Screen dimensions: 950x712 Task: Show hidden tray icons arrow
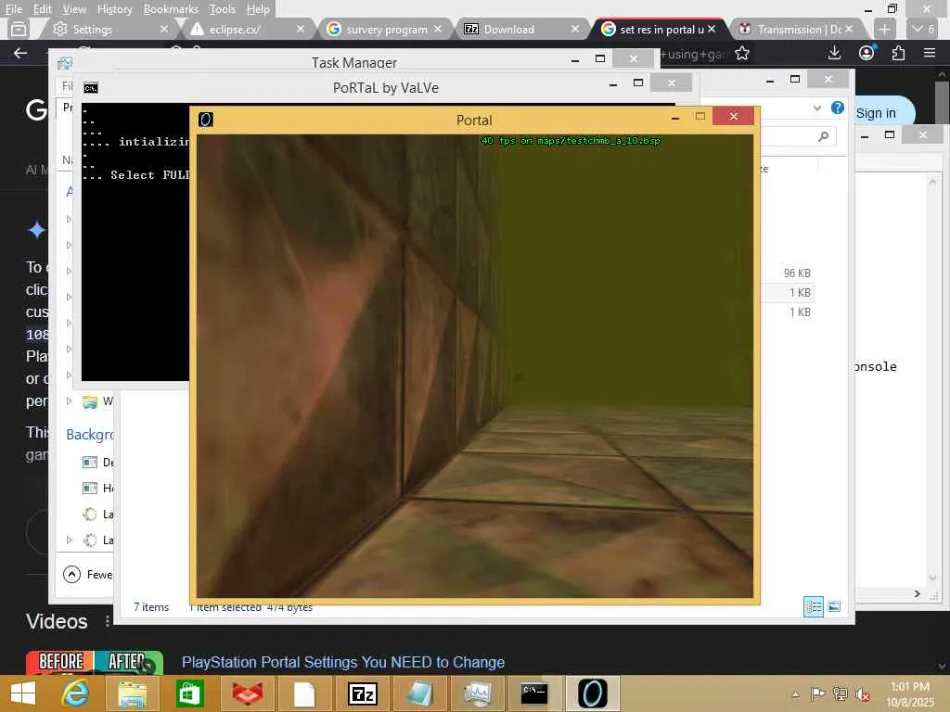click(x=795, y=694)
